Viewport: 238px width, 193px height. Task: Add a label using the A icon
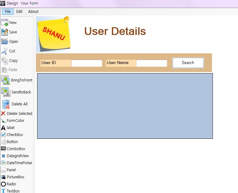[x=3, y=128]
